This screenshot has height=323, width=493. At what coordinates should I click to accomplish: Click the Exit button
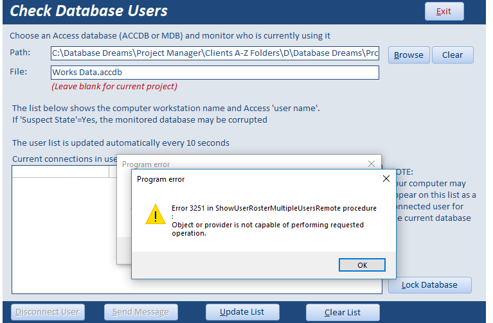pos(444,12)
